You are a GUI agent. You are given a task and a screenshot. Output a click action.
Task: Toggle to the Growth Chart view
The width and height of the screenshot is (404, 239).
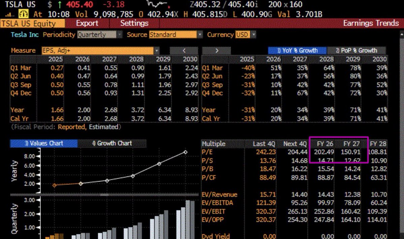[112, 143]
